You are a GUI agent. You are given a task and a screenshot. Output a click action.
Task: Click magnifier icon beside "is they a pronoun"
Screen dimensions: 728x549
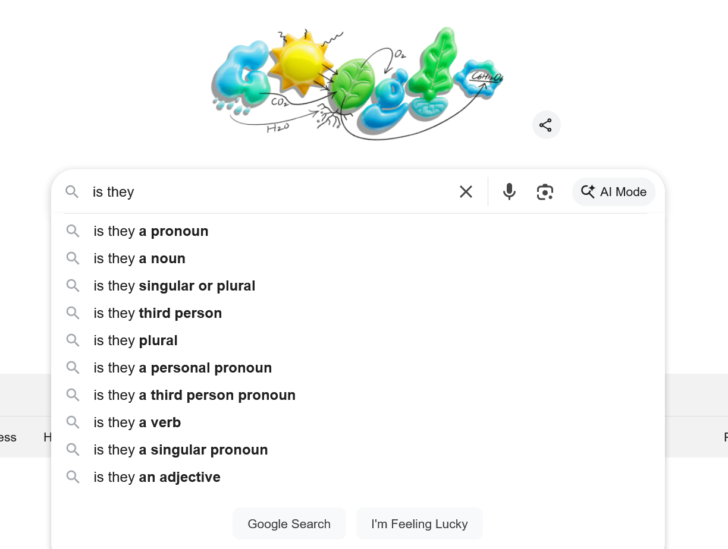coord(73,231)
